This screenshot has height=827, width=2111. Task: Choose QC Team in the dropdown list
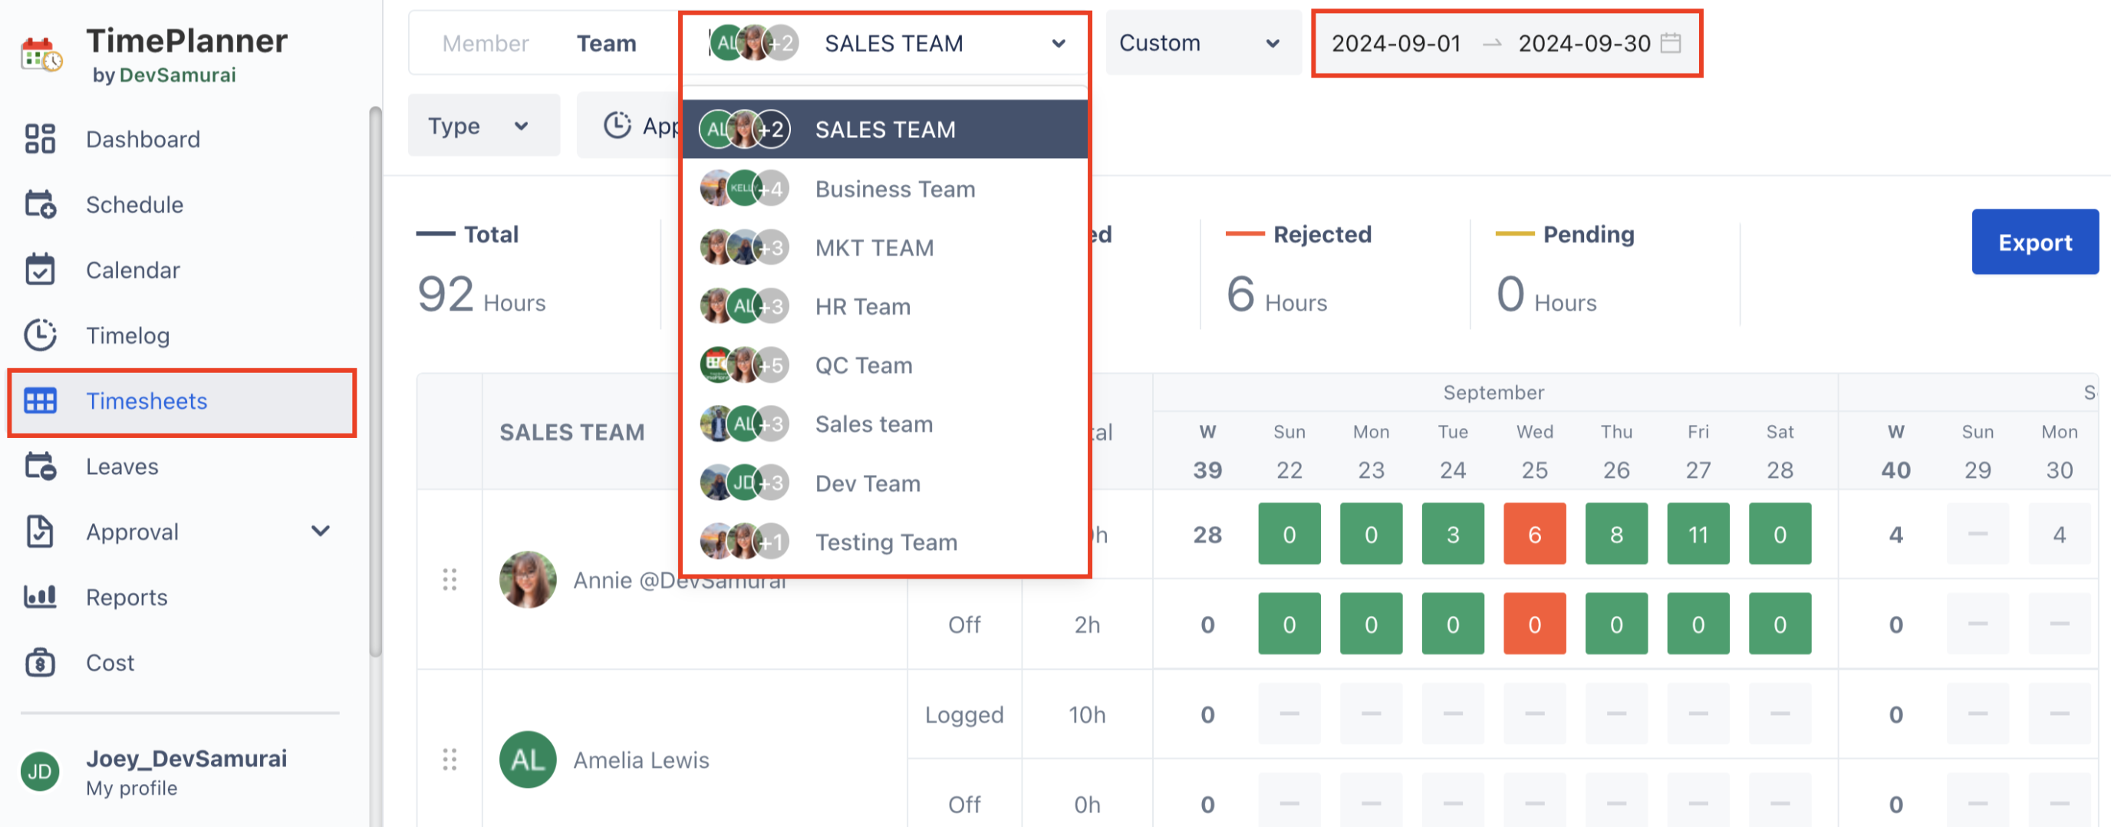point(863,365)
